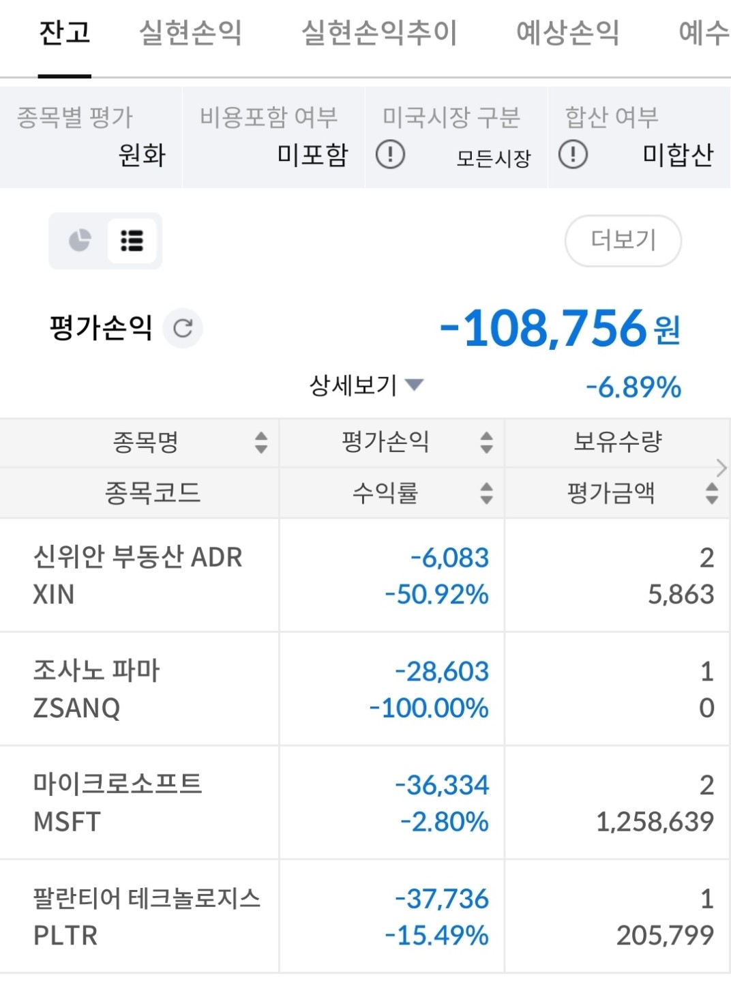This screenshot has height=982, width=731.
Task: Sort by 수익률 column arrows
Action: [486, 492]
